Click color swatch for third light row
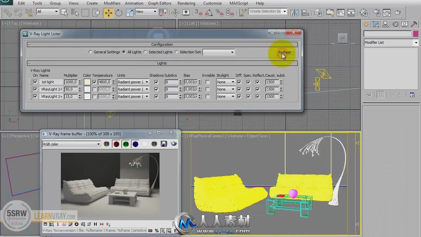Image resolution: width=421 pixels, height=237 pixels. [87, 96]
